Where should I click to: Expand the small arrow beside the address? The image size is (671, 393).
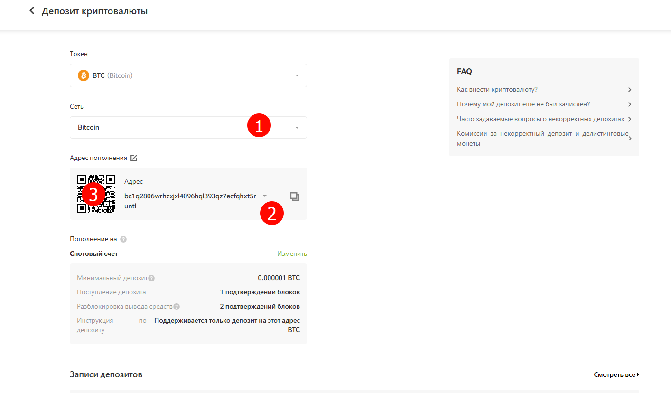[265, 196]
